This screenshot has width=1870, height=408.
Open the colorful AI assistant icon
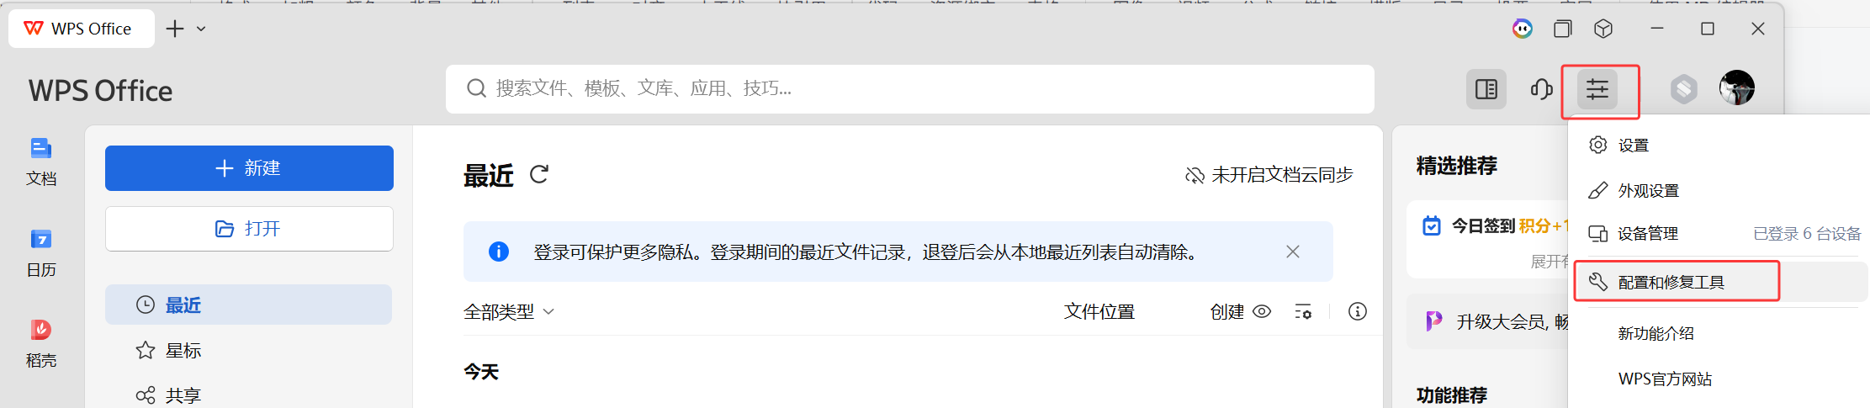coord(1522,29)
